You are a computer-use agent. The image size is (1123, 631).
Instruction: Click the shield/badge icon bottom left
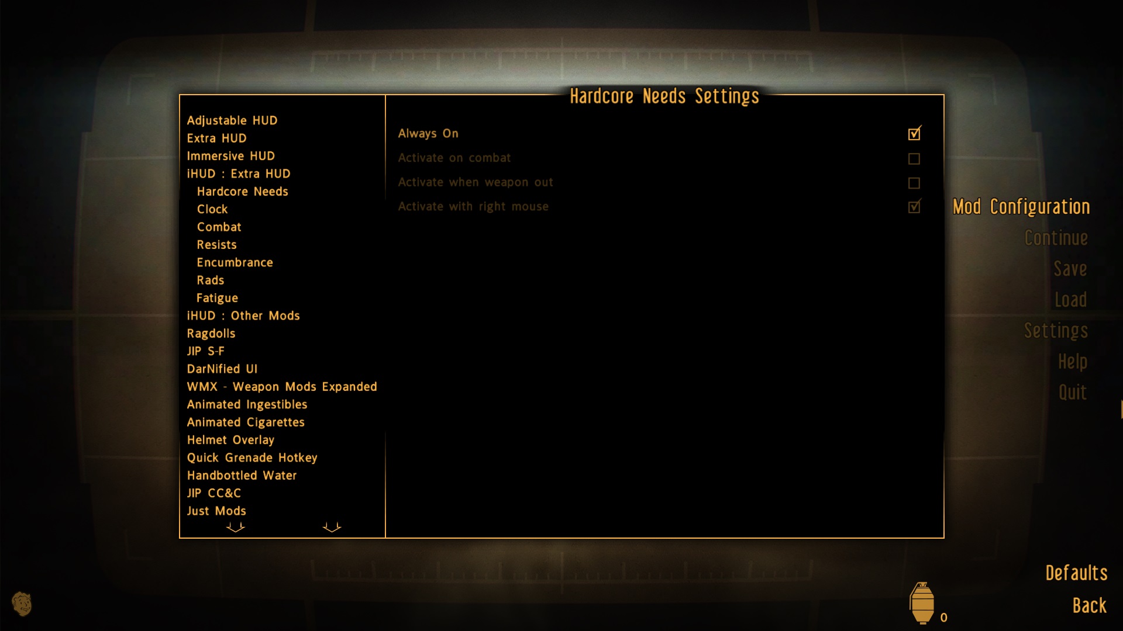[23, 602]
